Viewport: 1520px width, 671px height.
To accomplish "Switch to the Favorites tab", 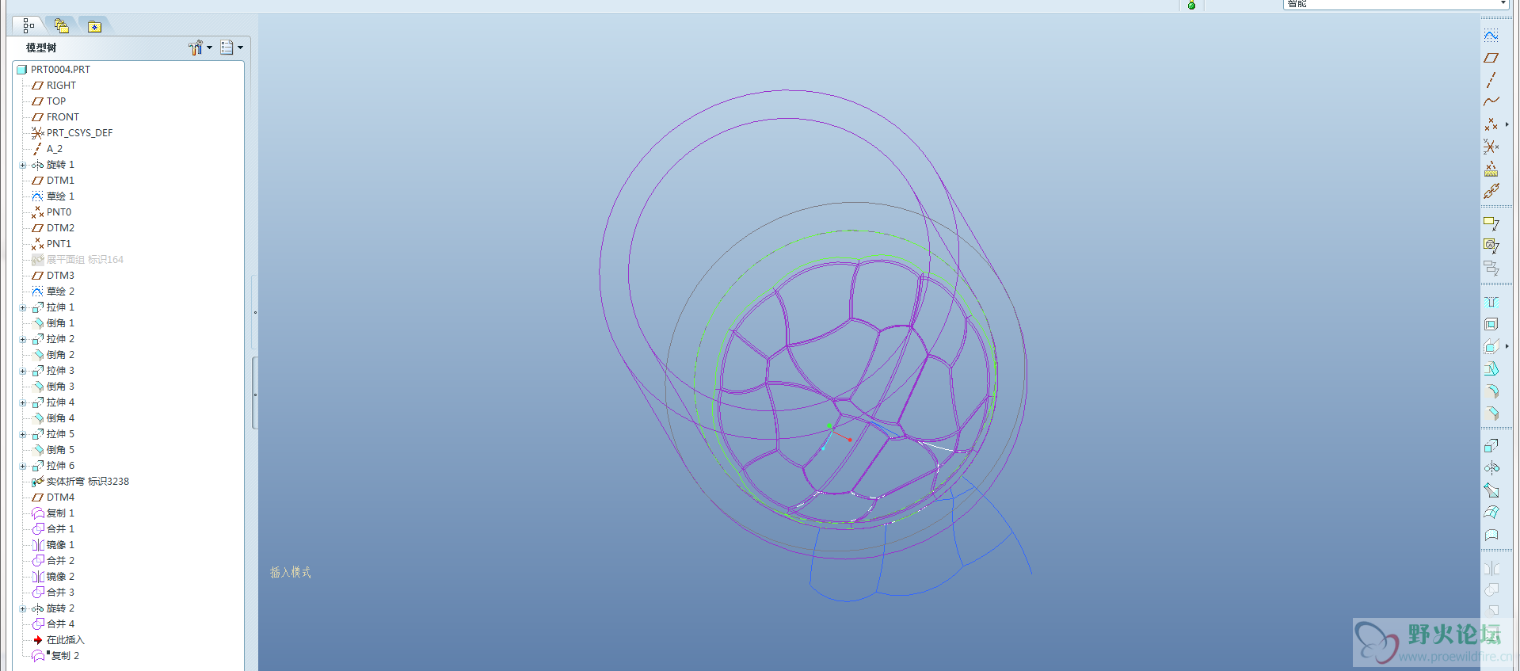I will (94, 26).
